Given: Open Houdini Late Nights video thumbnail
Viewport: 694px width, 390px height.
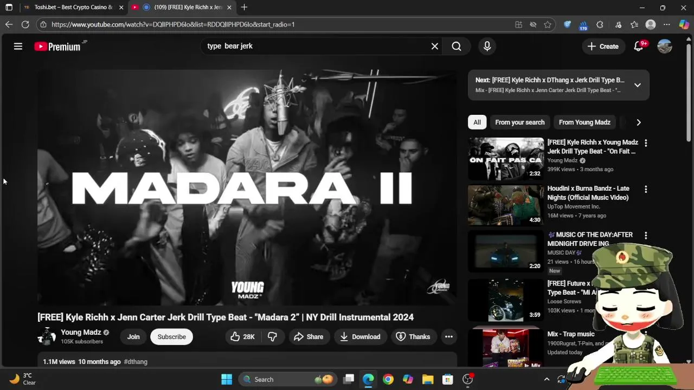Looking at the screenshot, I should pos(506,205).
